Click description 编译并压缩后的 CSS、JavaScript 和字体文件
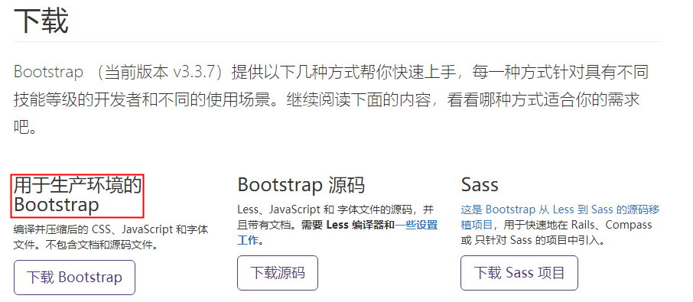The width and height of the screenshot is (693, 302). coord(111,237)
